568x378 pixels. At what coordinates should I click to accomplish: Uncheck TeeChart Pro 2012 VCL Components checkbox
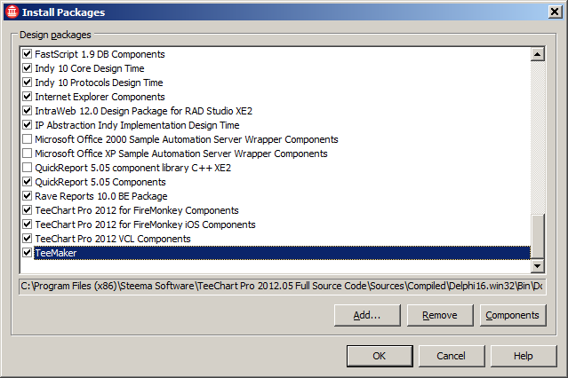[x=28, y=239]
